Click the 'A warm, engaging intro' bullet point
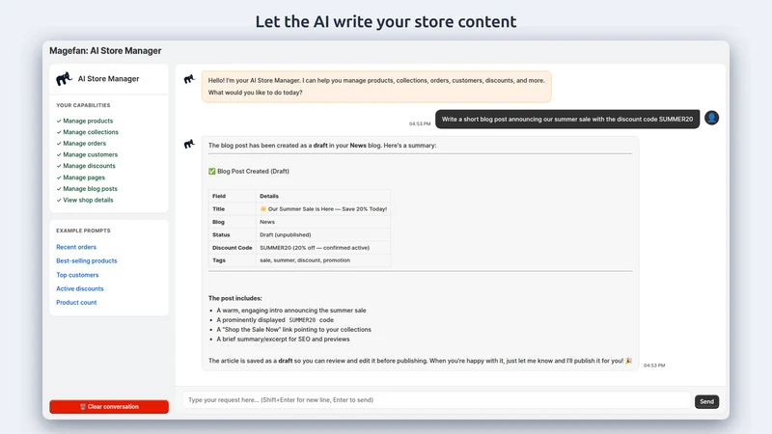Viewport: 772px width, 434px height. 291,311
